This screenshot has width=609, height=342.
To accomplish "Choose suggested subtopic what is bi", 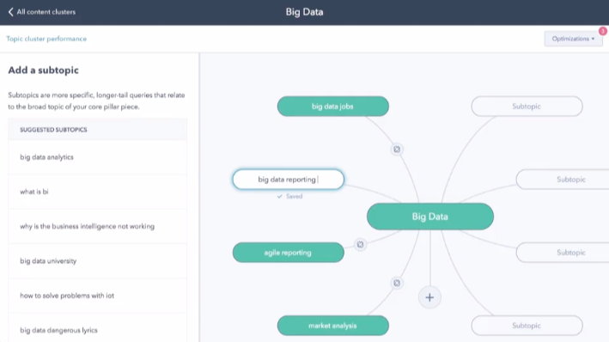I will click(97, 192).
